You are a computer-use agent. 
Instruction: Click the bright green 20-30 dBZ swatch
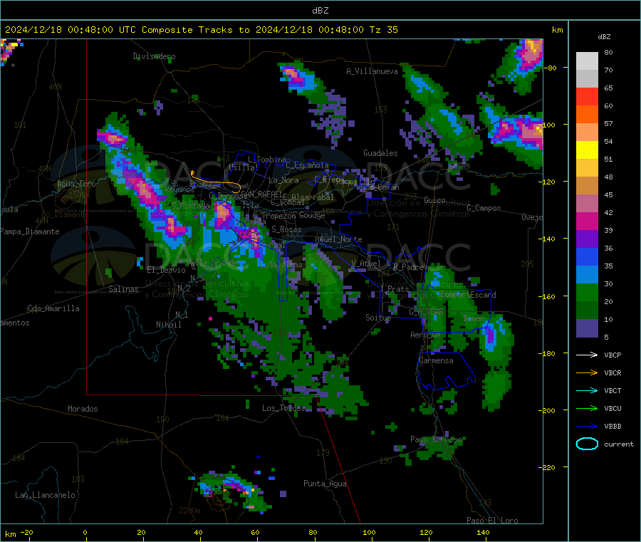tap(587, 293)
